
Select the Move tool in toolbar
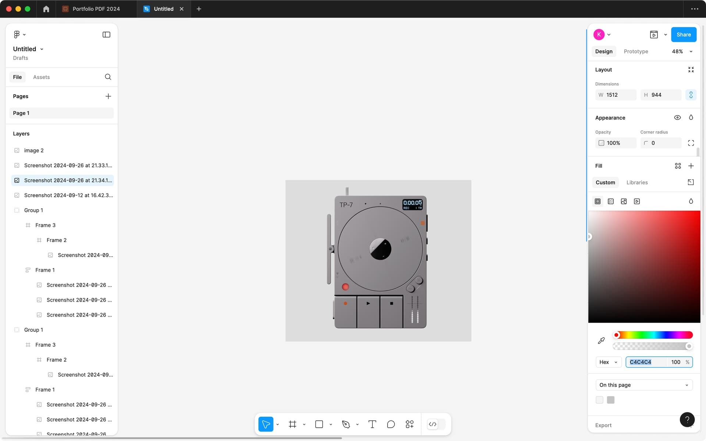[266, 424]
